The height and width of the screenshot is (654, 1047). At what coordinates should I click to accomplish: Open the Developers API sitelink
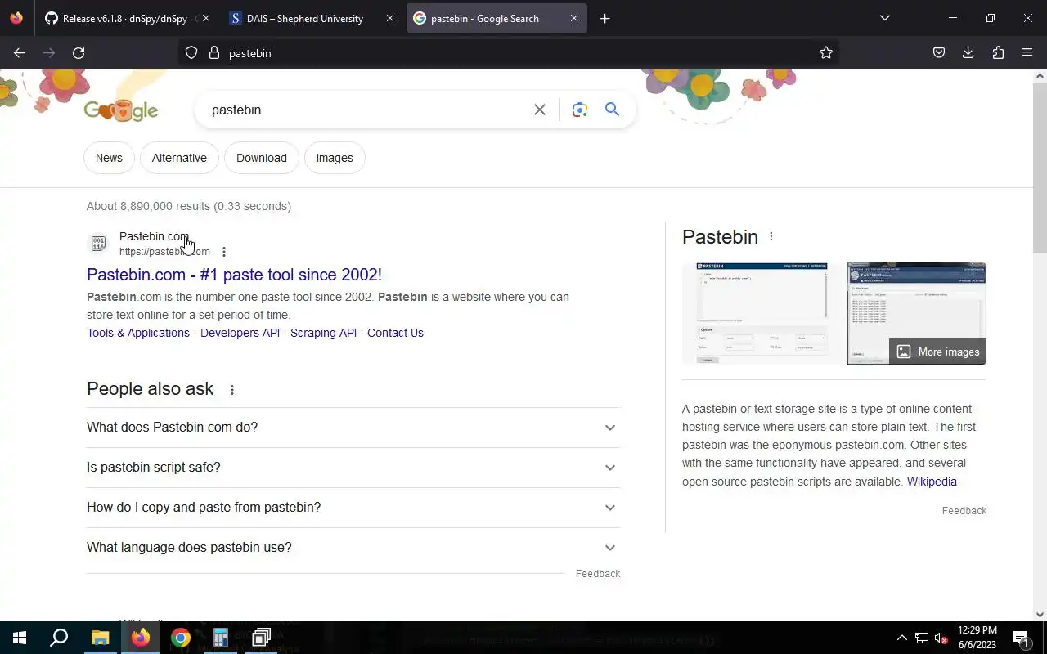[240, 333]
